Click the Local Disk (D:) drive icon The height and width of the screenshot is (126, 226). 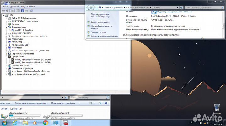click(x=46, y=116)
